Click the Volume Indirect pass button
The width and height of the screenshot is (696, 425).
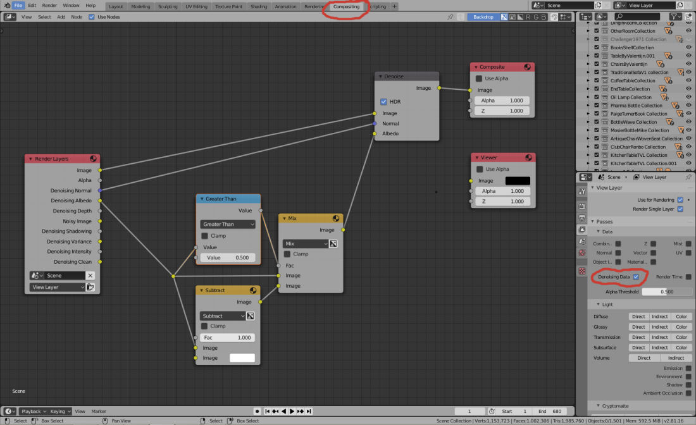676,358
